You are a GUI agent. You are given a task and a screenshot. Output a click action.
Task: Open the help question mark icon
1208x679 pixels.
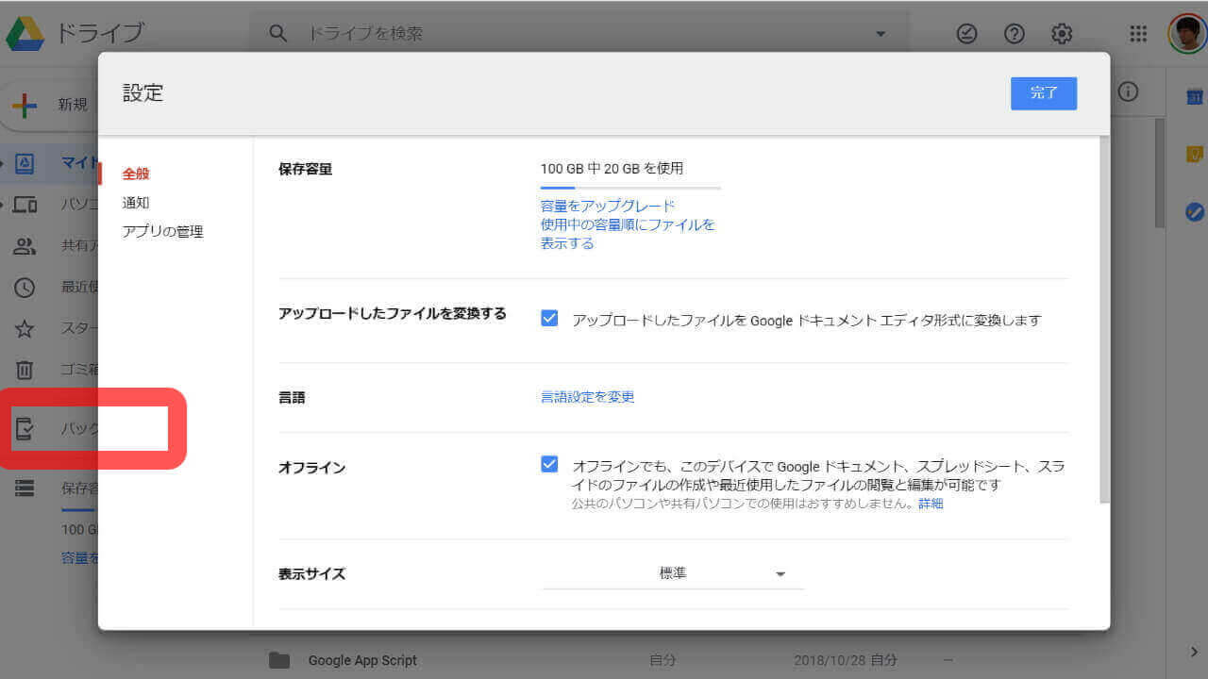pos(1015,34)
